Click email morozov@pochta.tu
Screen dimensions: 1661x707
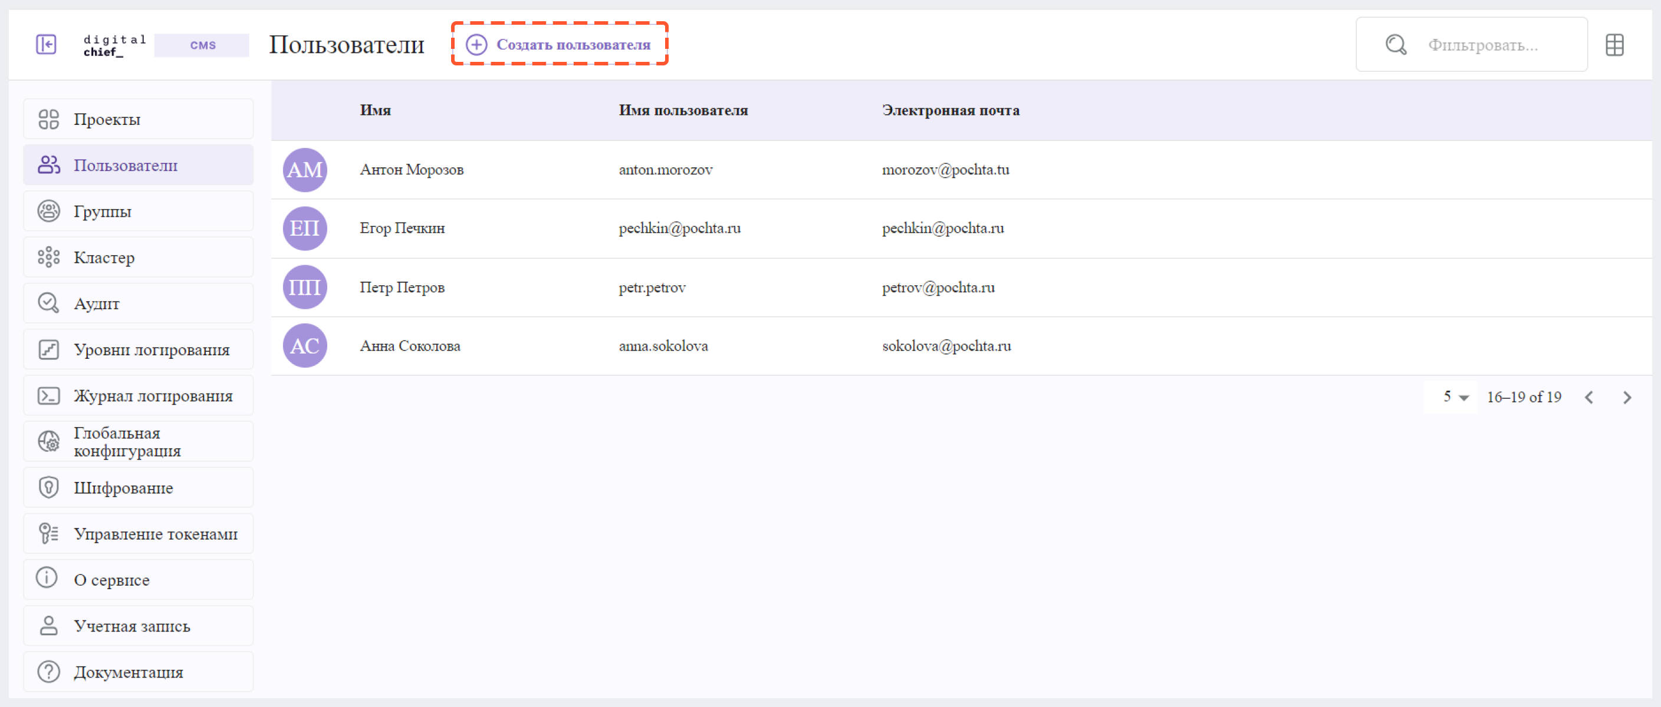(946, 170)
